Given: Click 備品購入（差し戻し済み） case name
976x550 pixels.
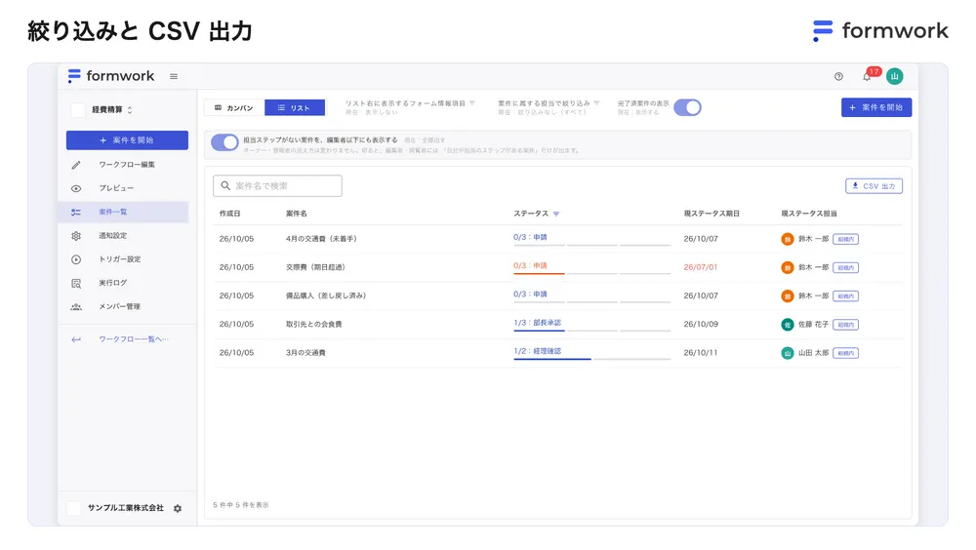Looking at the screenshot, I should 326,296.
